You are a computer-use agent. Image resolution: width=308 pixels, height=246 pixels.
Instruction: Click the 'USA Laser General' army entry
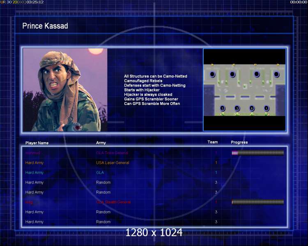pyautogui.click(x=113, y=163)
